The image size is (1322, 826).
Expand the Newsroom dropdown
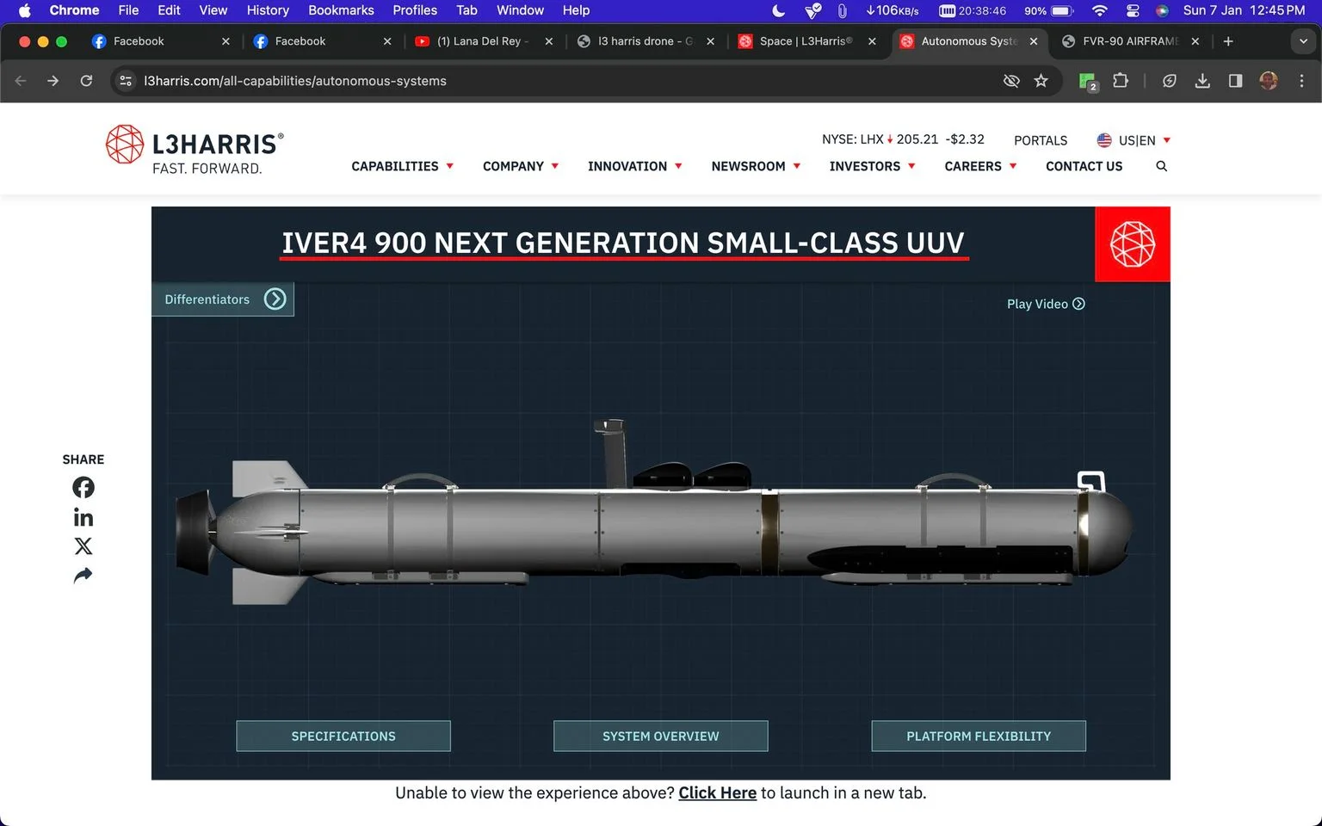point(756,166)
